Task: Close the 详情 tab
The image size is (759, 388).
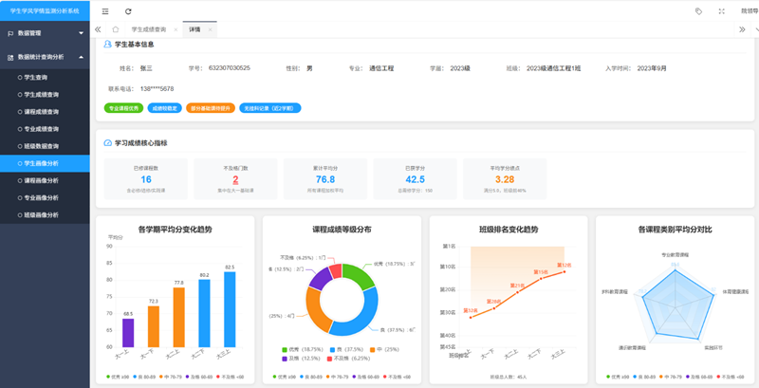Action: (210, 29)
